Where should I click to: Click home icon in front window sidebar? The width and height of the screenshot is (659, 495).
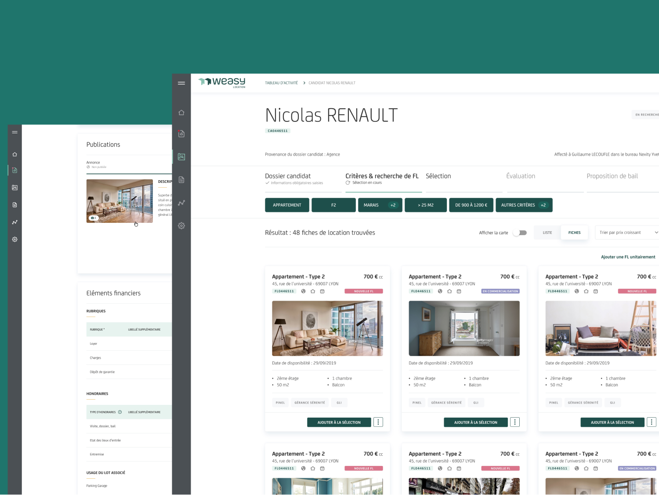tap(181, 113)
